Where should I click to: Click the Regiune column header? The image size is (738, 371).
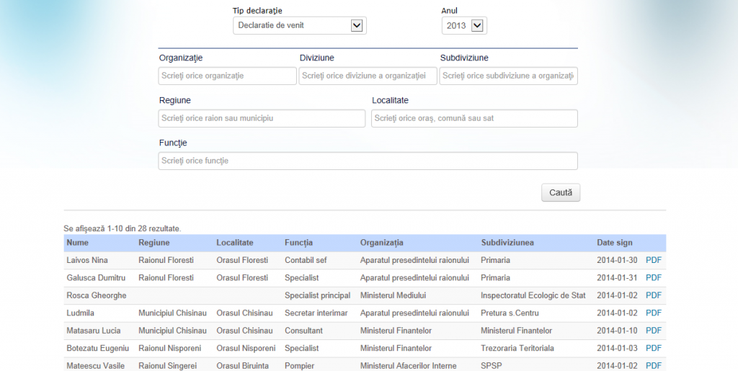[x=154, y=243]
